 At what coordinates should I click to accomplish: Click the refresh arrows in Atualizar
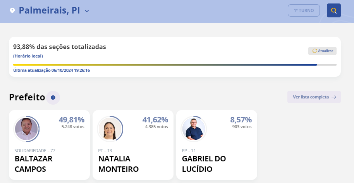(x=314, y=51)
